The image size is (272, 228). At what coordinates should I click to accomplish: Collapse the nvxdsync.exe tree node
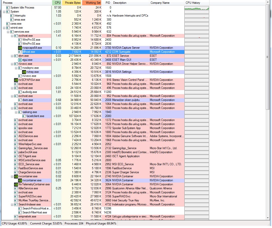coord(16,68)
